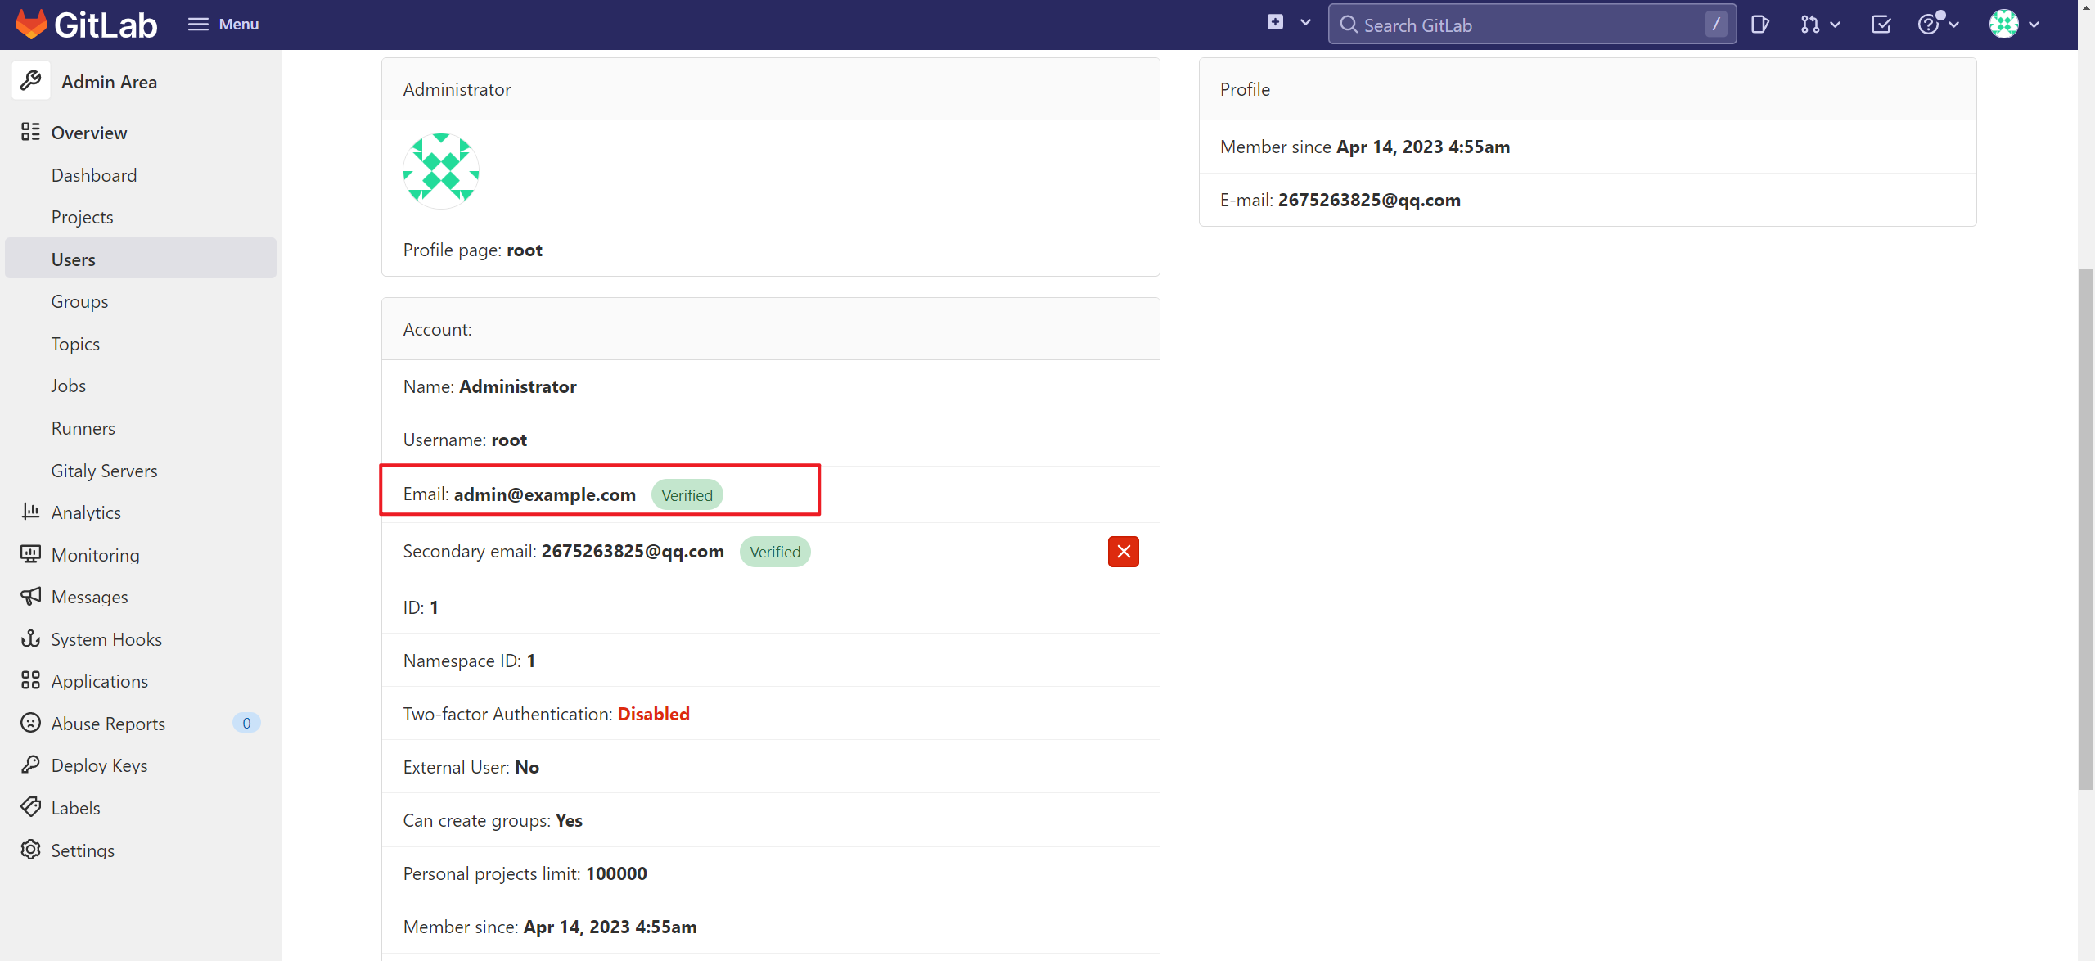Open the Admin Area link
Image resolution: width=2095 pixels, height=961 pixels.
click(x=109, y=82)
